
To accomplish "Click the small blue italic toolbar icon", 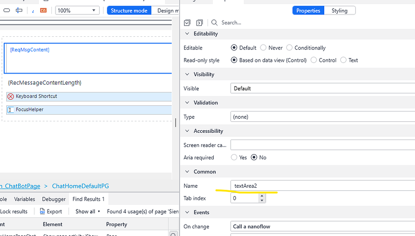I will tap(33, 11).
